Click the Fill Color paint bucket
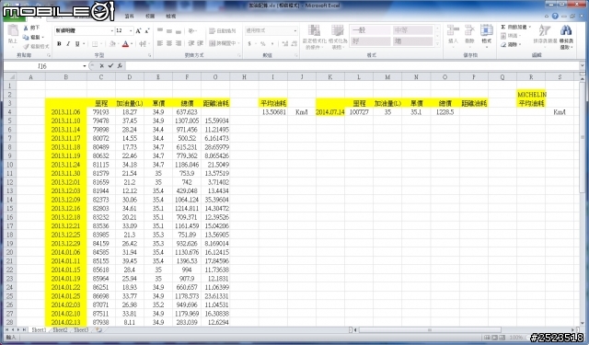The width and height of the screenshot is (589, 345). (112, 44)
